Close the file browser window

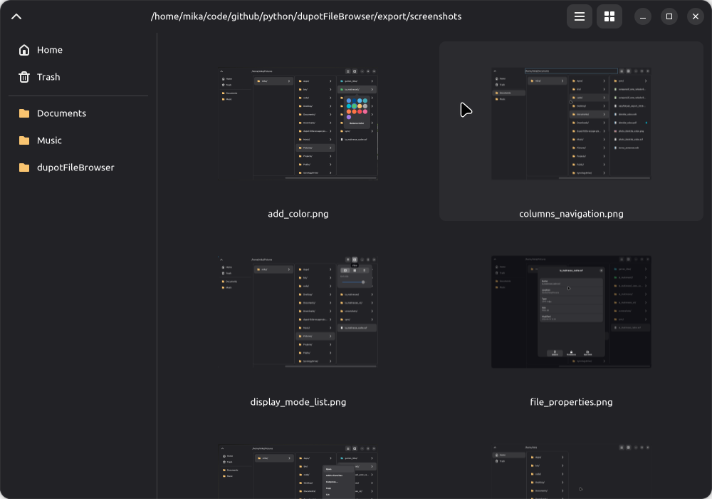click(695, 17)
